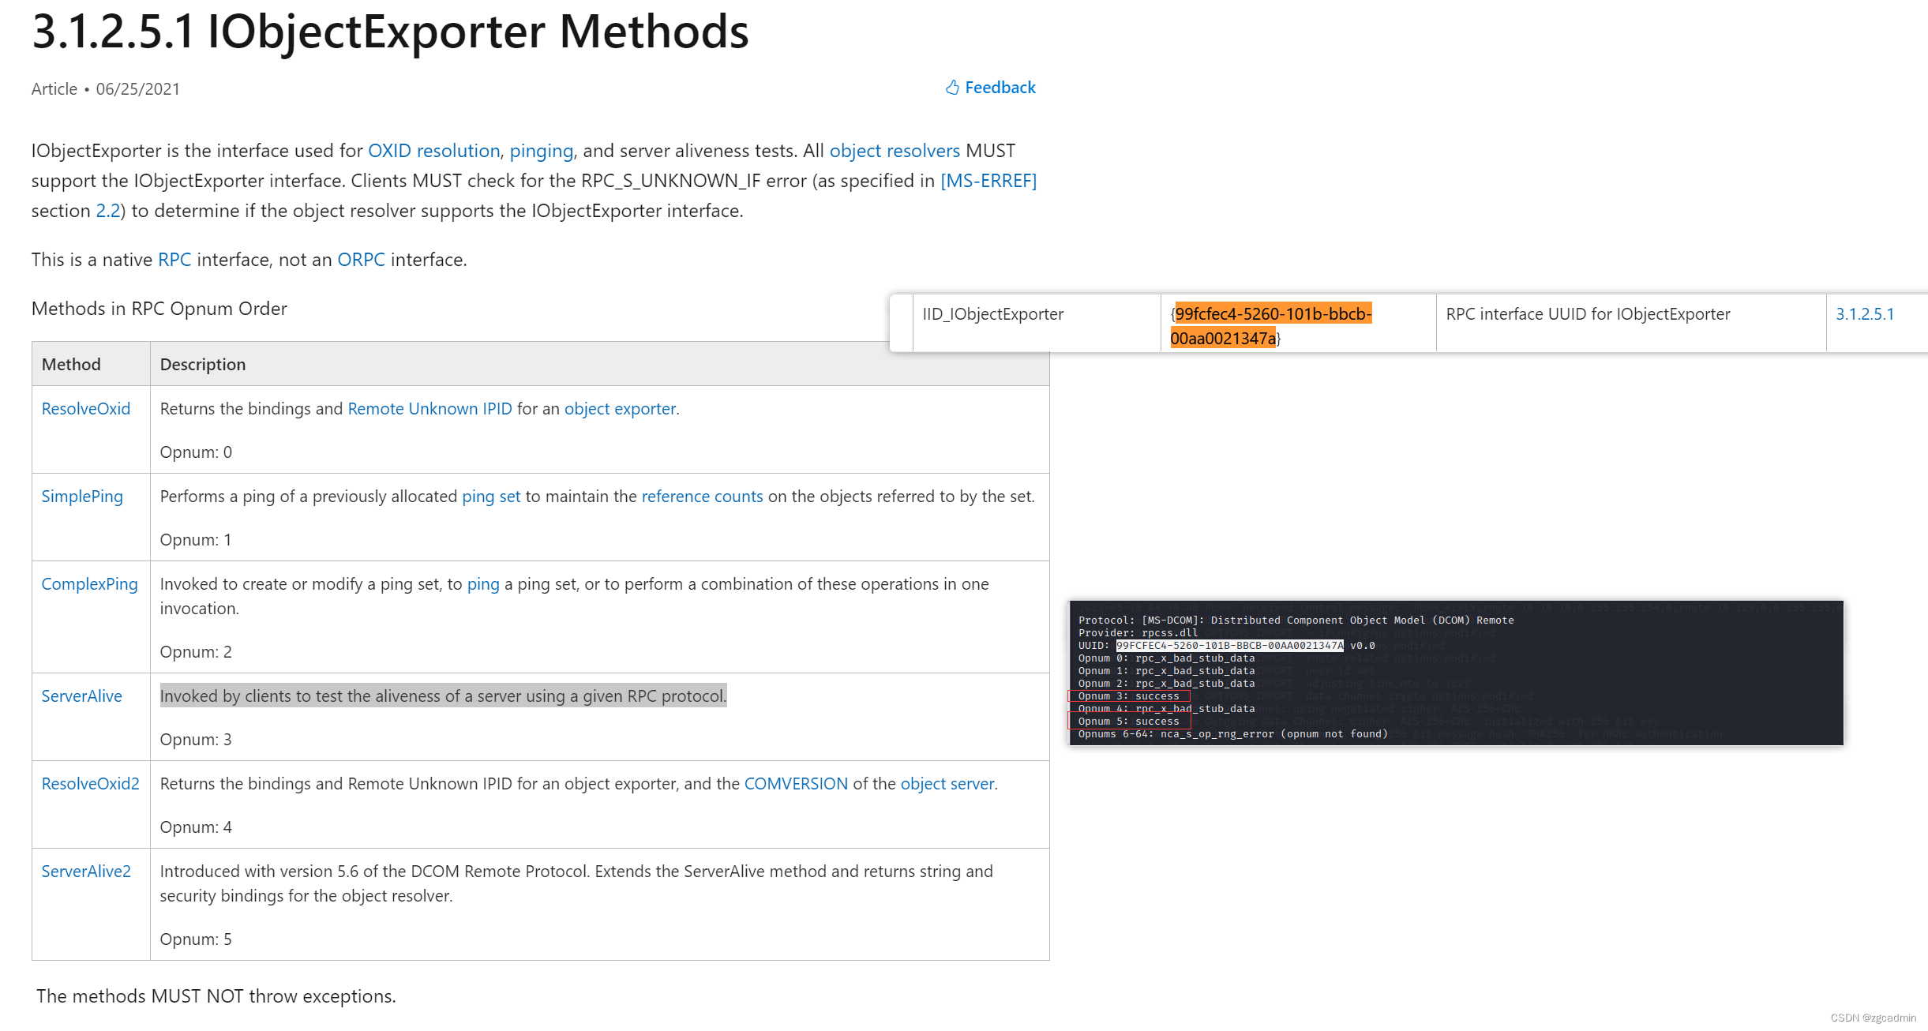The width and height of the screenshot is (1928, 1031).
Task: Open the [MS-ERREF] reference link
Action: coord(988,181)
